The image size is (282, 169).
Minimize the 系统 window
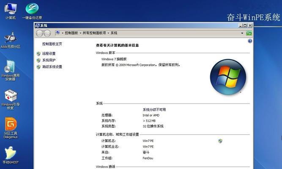point(240,25)
